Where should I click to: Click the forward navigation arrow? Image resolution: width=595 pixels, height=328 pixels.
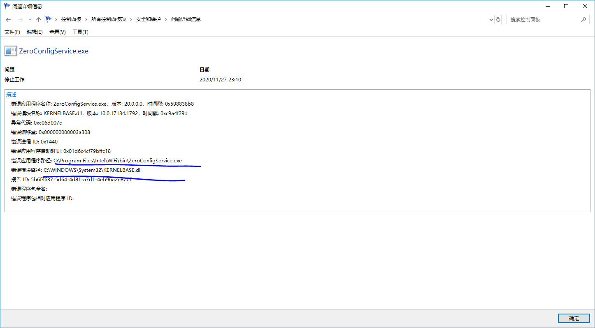coord(20,19)
